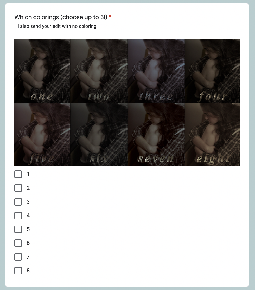The height and width of the screenshot is (290, 255).
Task: Click the 'five' coloring preview thumbnail
Action: tap(42, 135)
